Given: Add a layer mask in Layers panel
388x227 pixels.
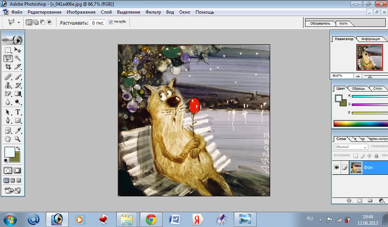Looking at the screenshot, I should 360,201.
